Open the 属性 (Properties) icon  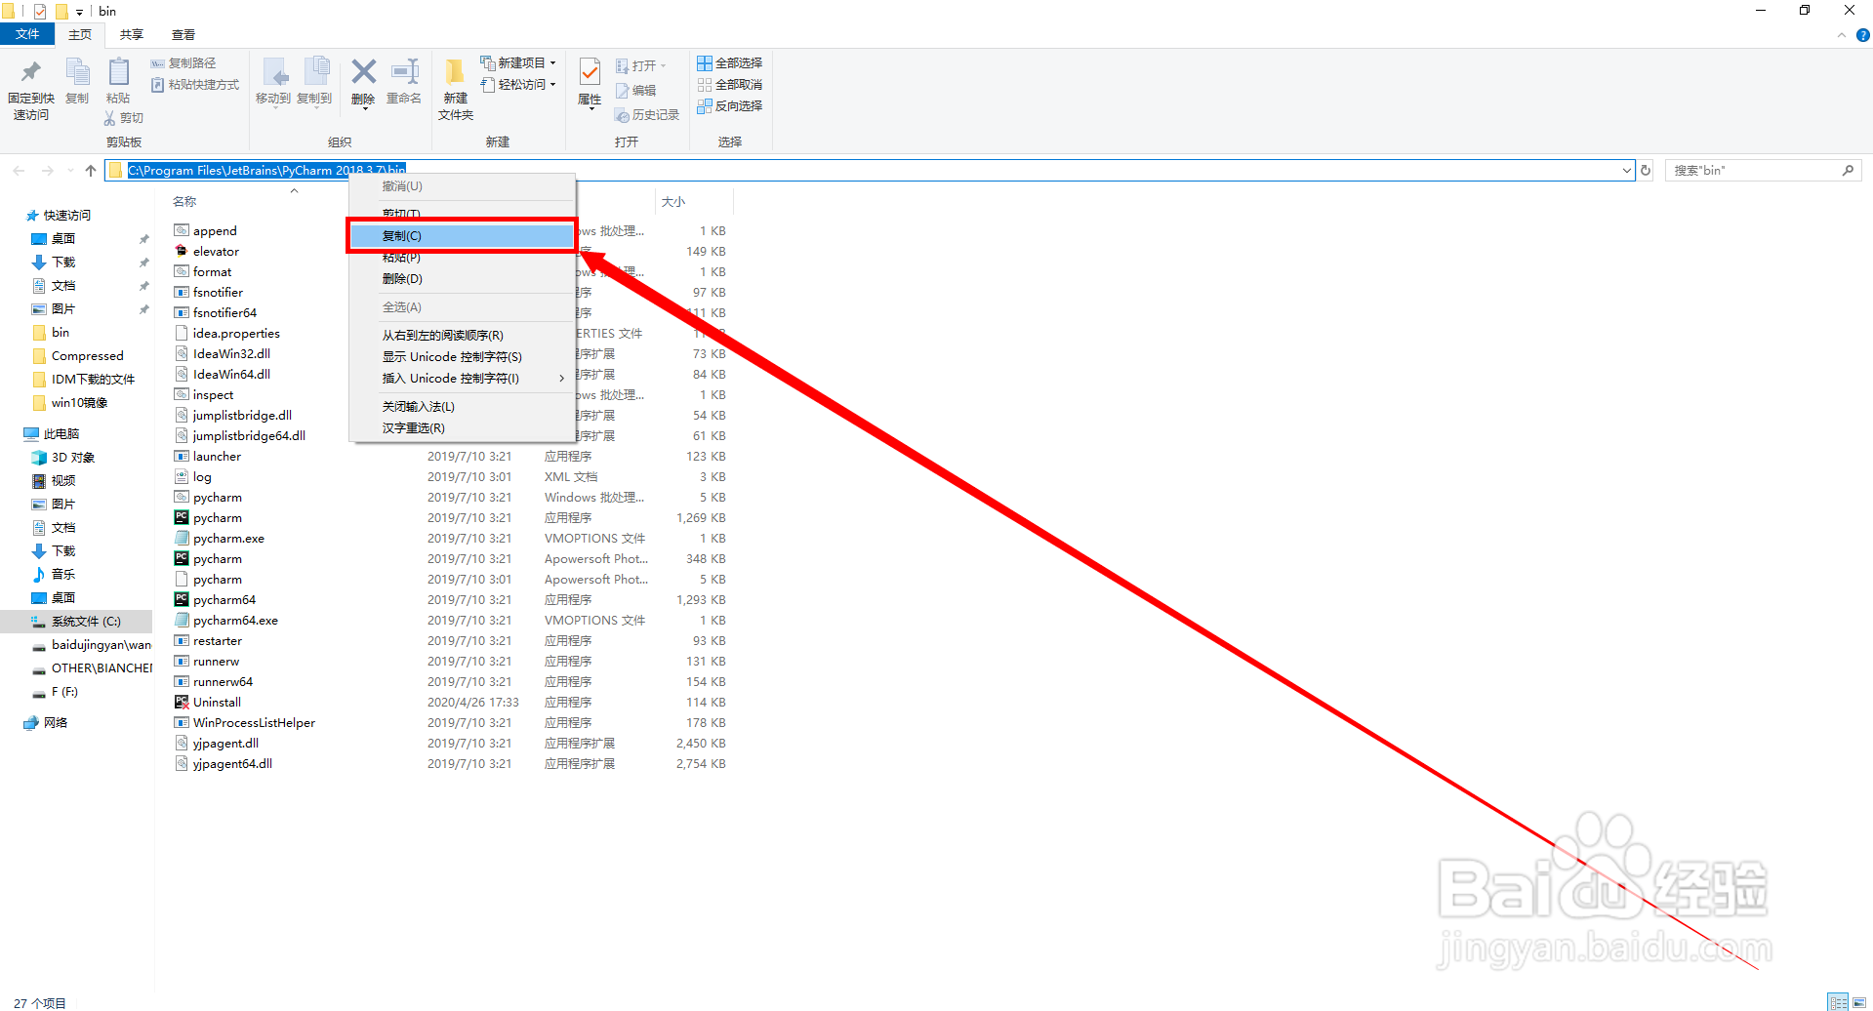(x=589, y=88)
